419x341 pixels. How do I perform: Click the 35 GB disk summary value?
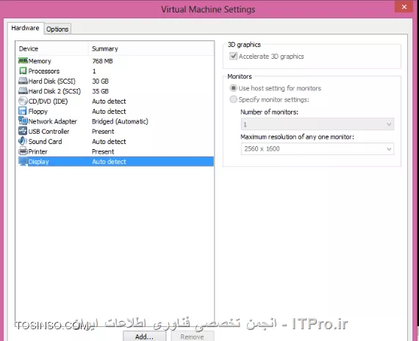point(100,91)
